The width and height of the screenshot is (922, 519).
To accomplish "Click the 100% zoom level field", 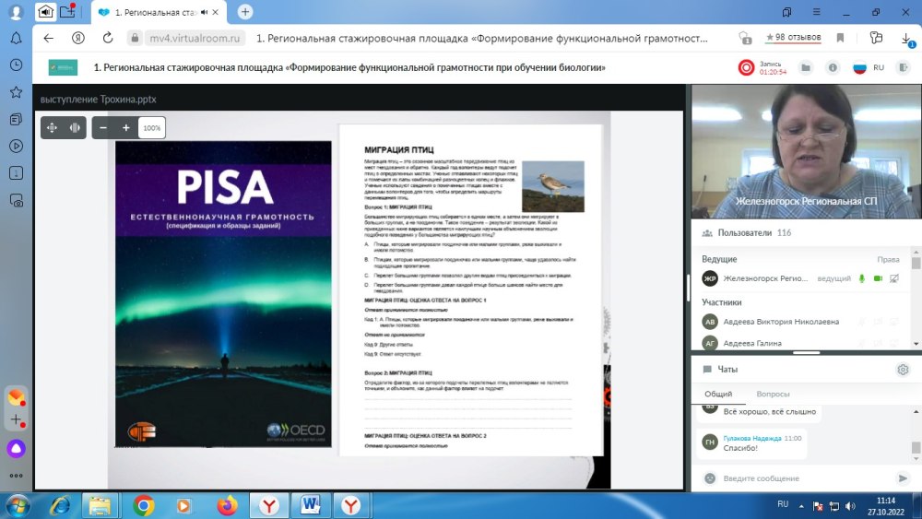I will click(x=152, y=127).
